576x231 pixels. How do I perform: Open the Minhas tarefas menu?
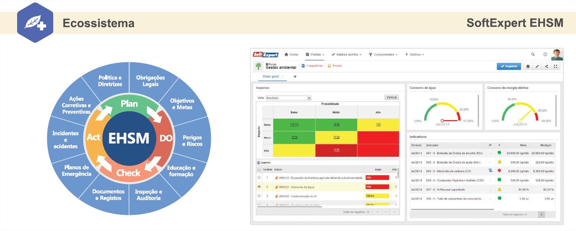coord(347,55)
